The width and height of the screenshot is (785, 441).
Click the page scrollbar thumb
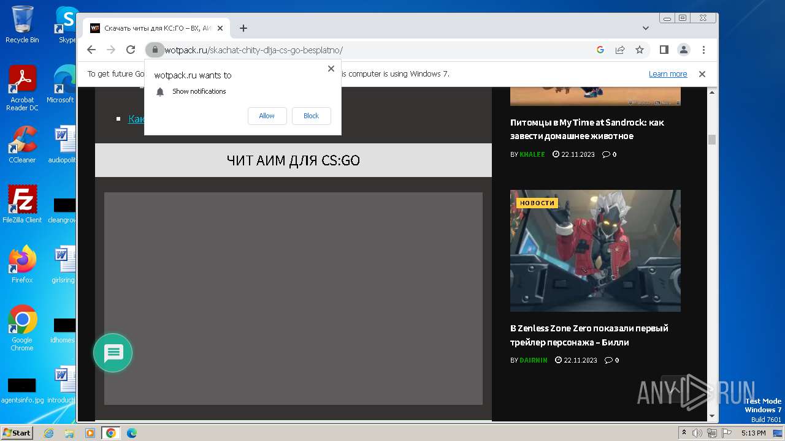click(x=712, y=140)
